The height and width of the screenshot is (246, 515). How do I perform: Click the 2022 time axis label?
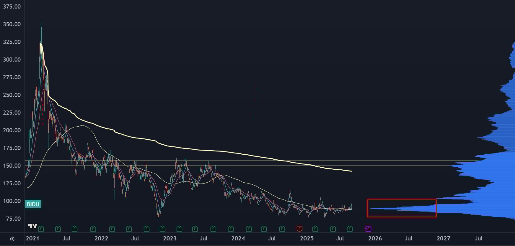click(x=101, y=238)
